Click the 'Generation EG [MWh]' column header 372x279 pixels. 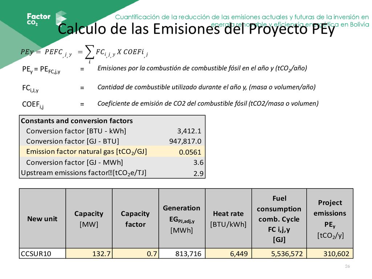(x=182, y=219)
